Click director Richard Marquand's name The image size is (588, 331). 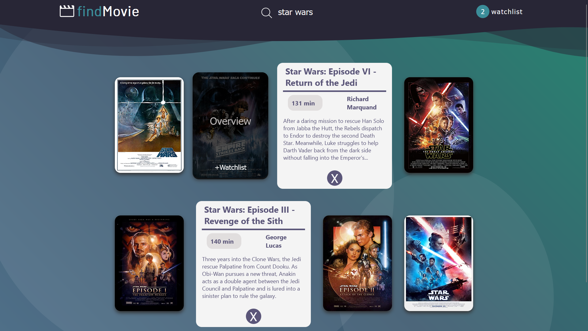point(362,103)
